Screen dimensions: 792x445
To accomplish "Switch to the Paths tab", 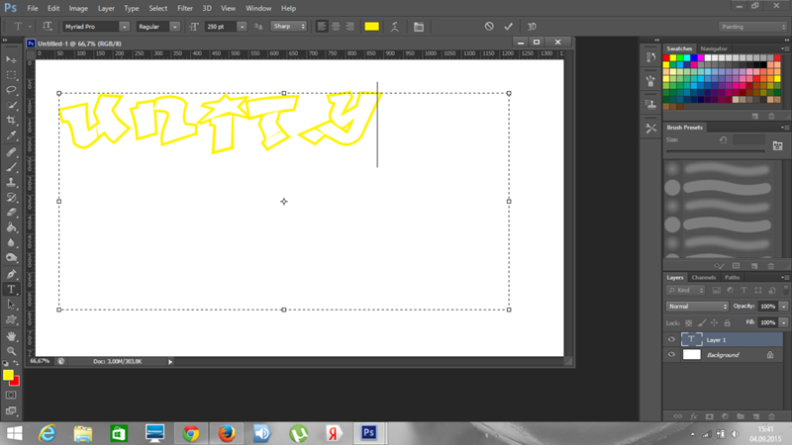I will coord(732,278).
